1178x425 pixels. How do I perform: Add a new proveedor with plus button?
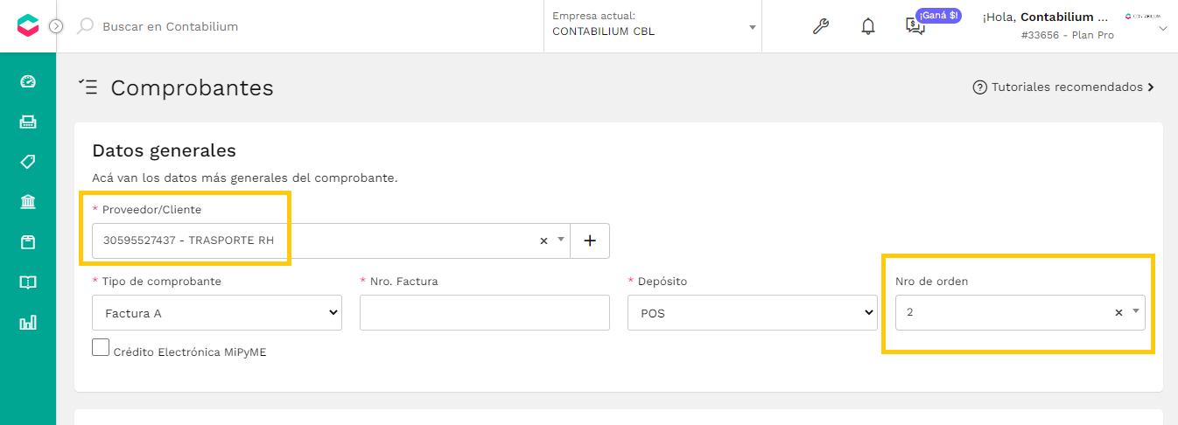590,240
